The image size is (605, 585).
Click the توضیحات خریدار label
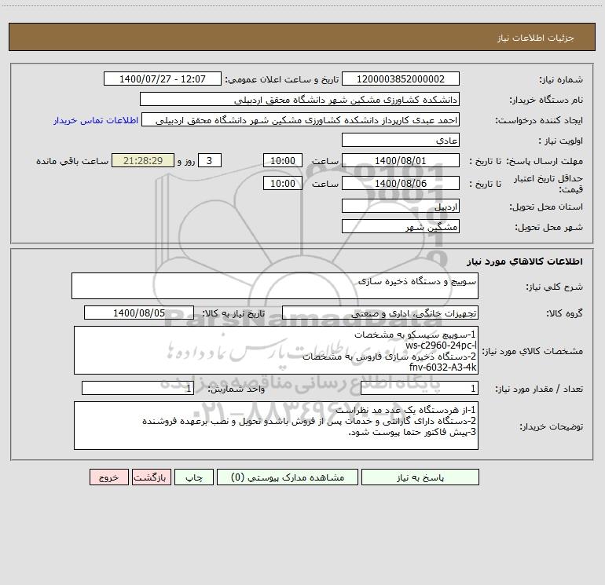[552, 427]
